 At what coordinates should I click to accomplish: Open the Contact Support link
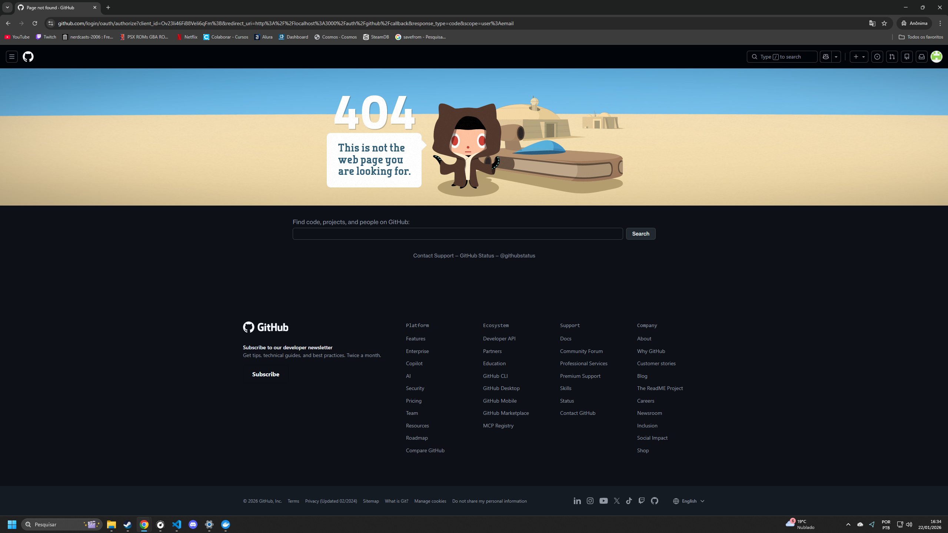433,255
